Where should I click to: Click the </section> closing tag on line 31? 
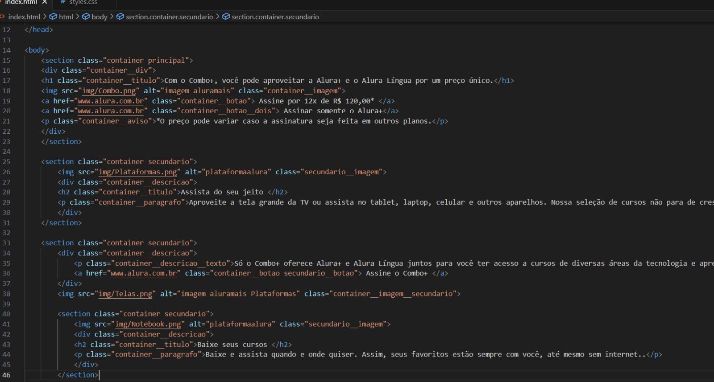pyautogui.click(x=62, y=223)
